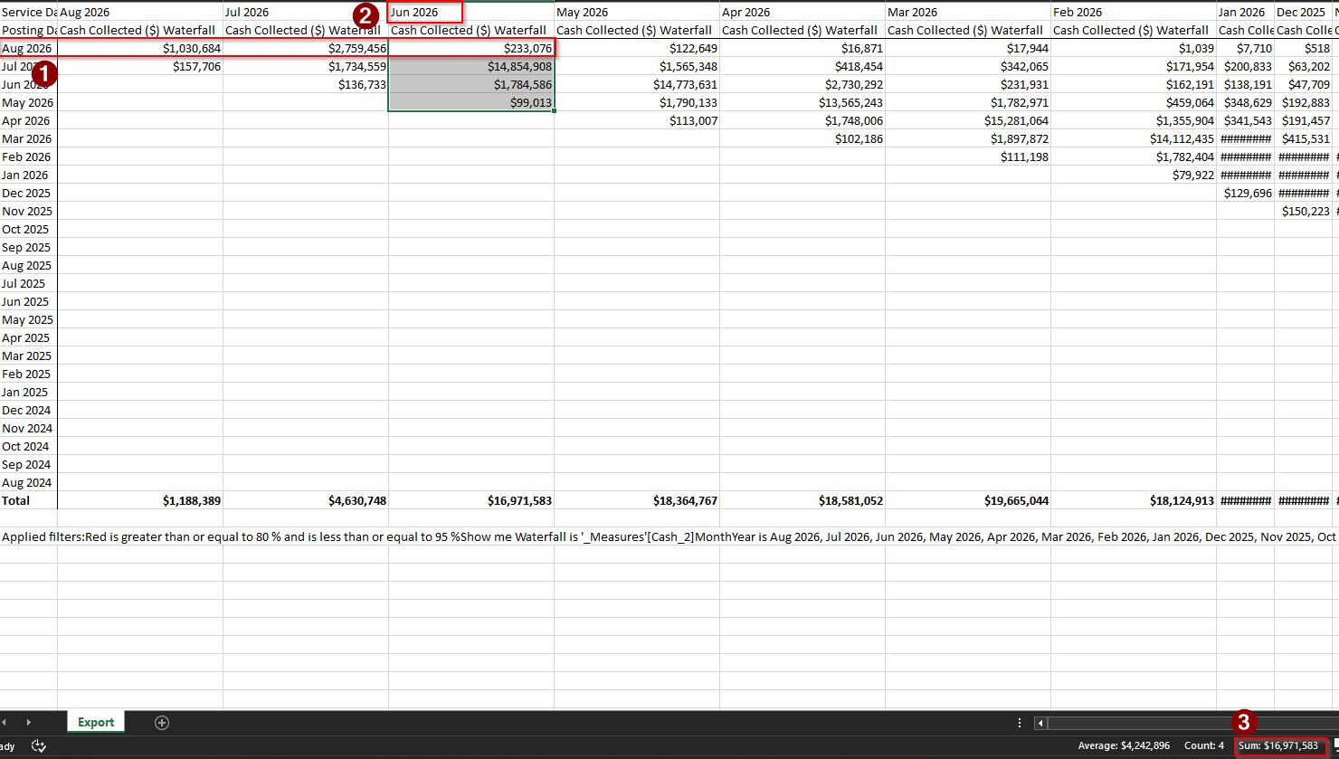Open the accessibility checker status icon
Viewport: 1339px width, 759px height.
point(39,745)
